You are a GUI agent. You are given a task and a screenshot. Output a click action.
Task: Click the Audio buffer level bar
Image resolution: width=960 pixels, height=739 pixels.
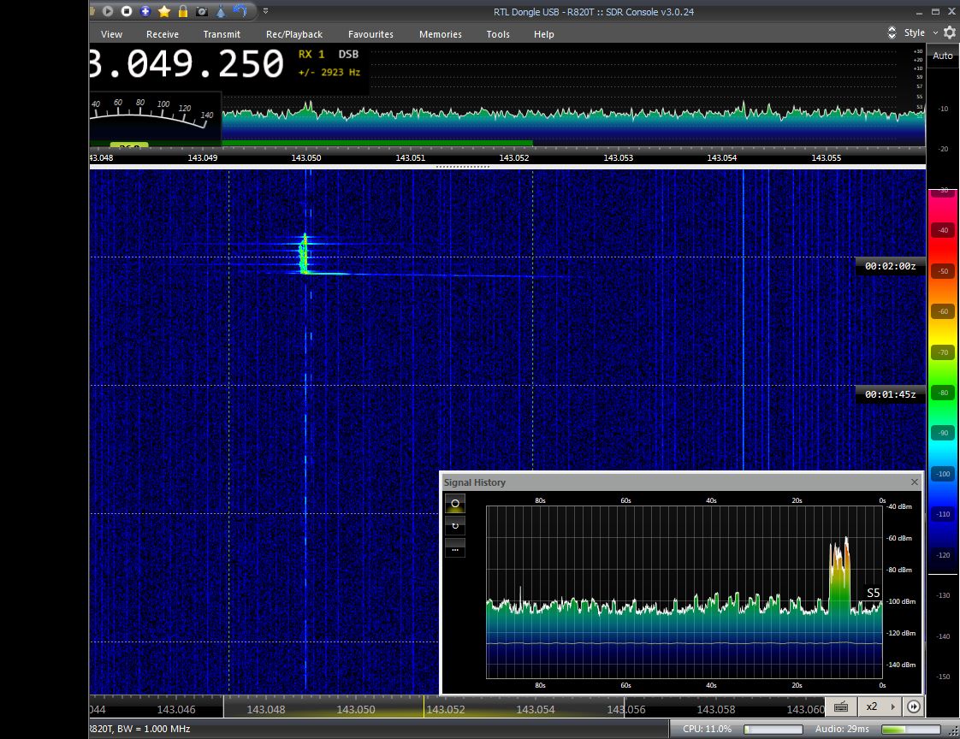point(910,730)
